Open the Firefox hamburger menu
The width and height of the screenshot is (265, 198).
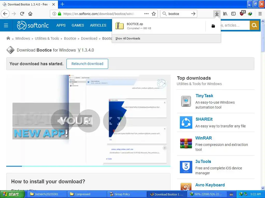260,14
